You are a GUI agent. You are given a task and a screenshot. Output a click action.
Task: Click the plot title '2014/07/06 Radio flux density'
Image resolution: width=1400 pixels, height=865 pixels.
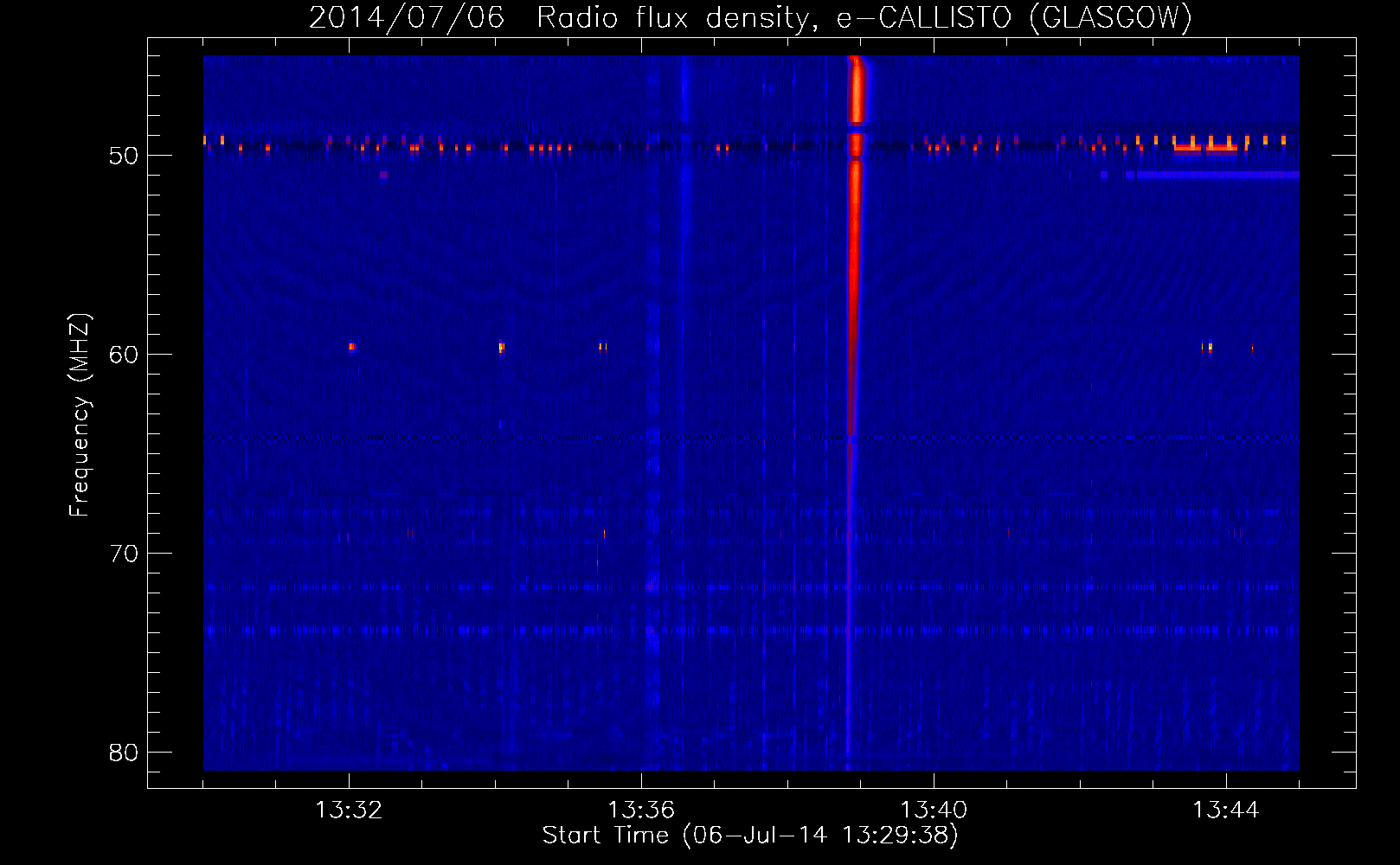click(750, 17)
